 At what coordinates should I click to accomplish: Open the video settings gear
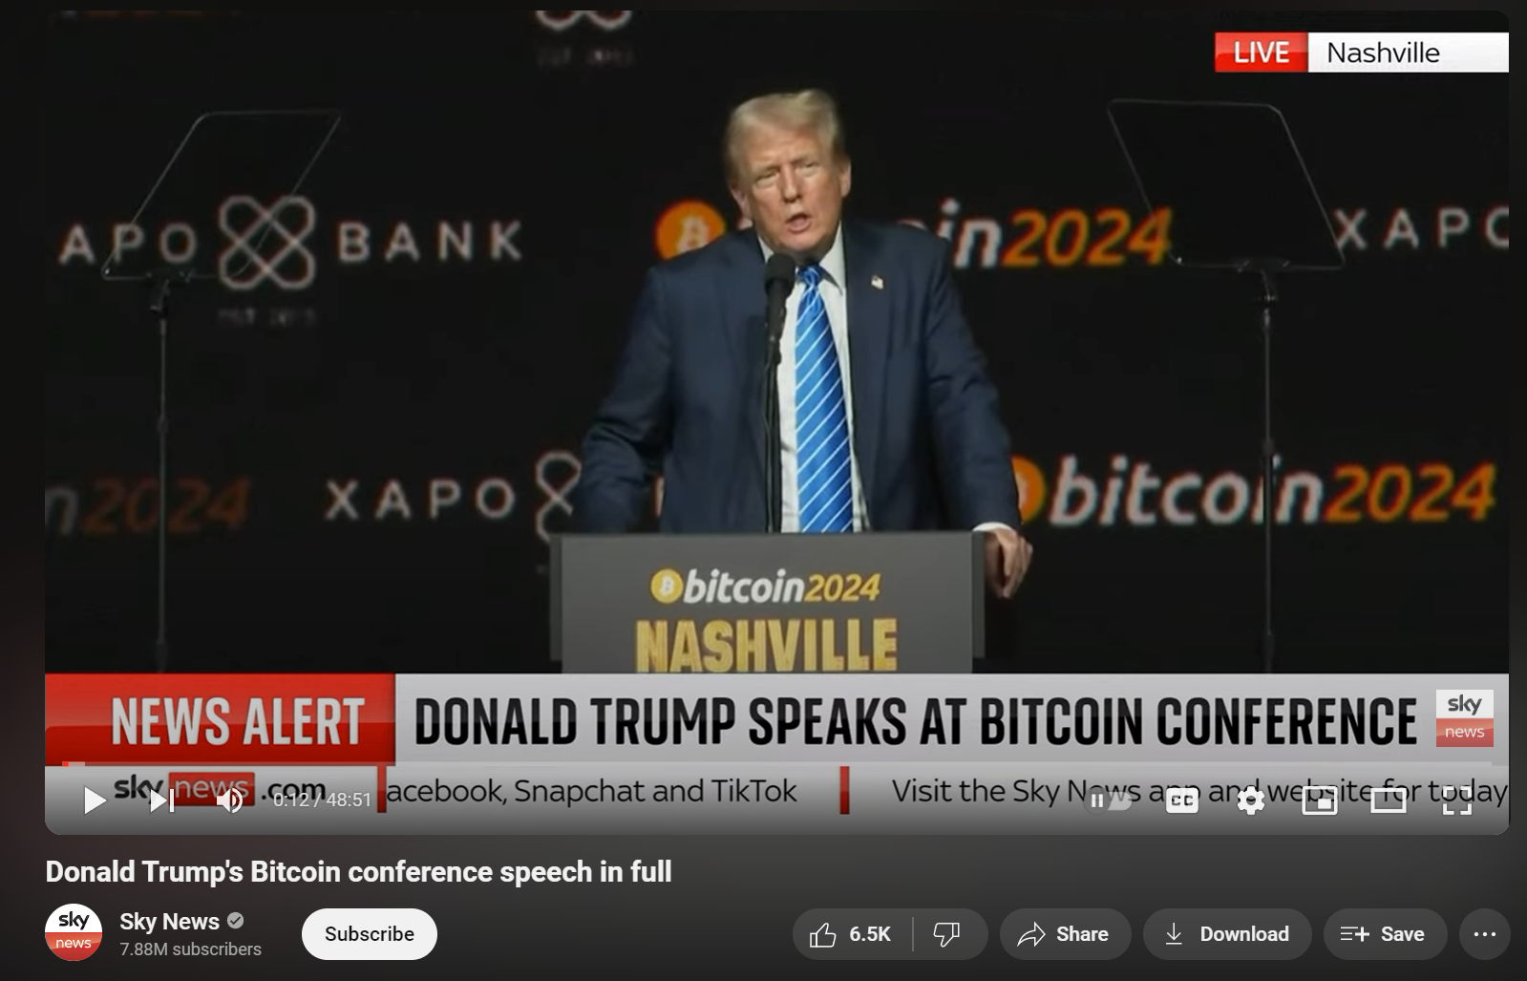point(1251,800)
